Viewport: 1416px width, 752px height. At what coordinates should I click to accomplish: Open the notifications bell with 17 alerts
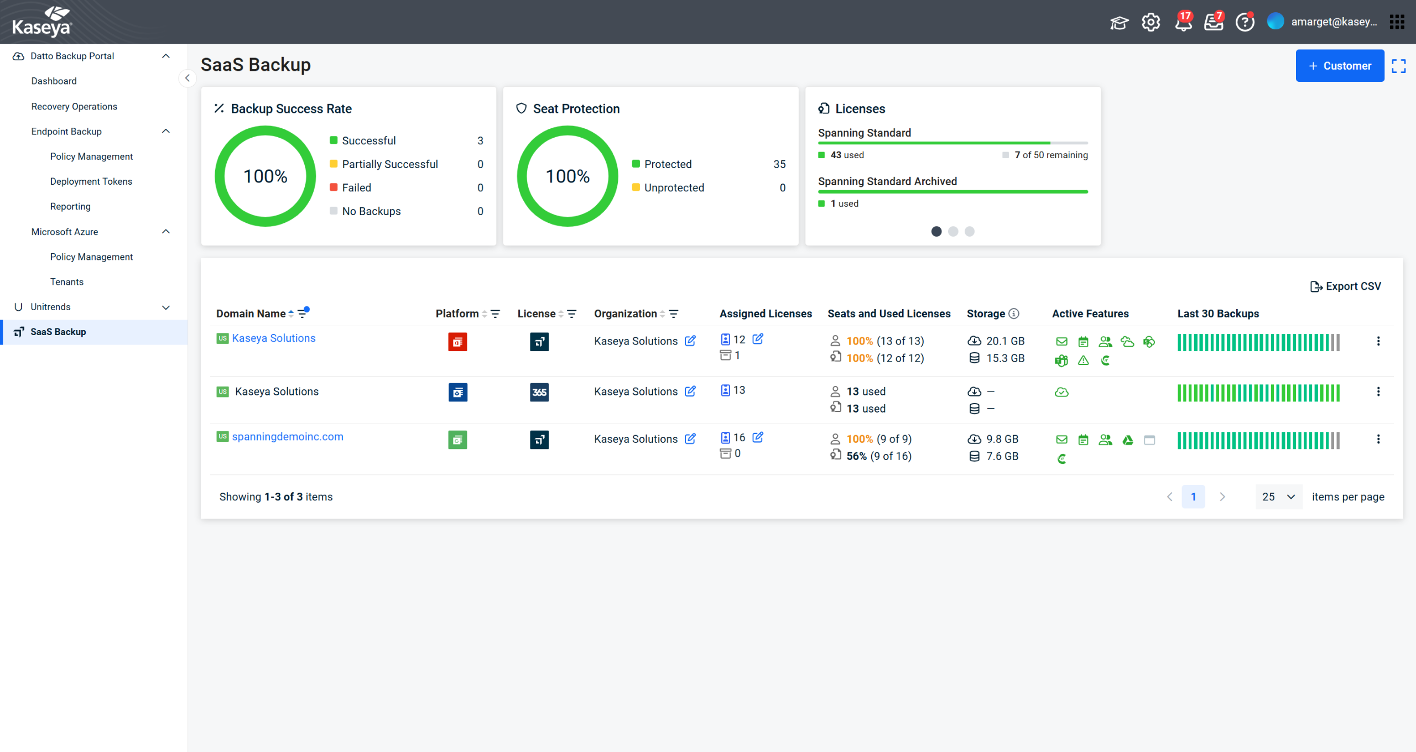pyautogui.click(x=1183, y=22)
